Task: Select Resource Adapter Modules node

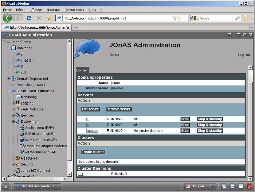Action: (46, 146)
